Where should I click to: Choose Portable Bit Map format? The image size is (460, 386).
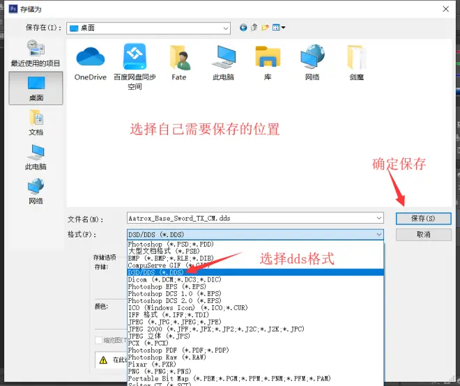point(255,378)
